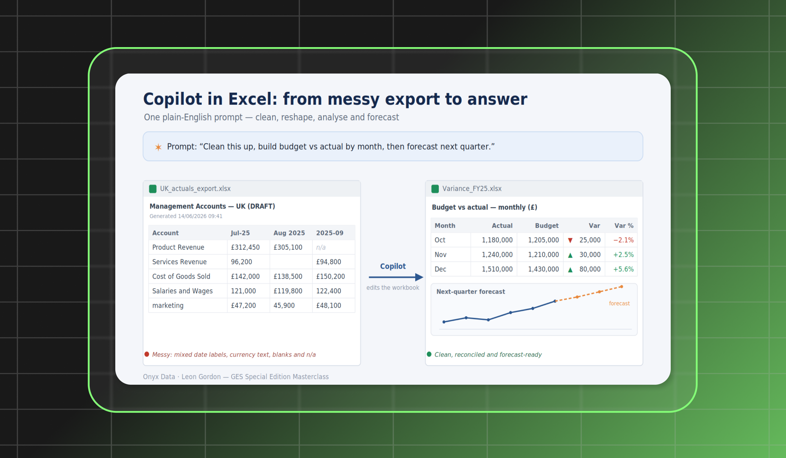786x458 pixels.
Task: Click the 'edits the workbook' caption
Action: [x=393, y=288]
